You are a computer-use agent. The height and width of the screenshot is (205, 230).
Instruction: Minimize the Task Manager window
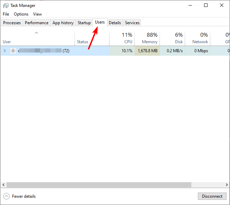pyautogui.click(x=190, y=6)
